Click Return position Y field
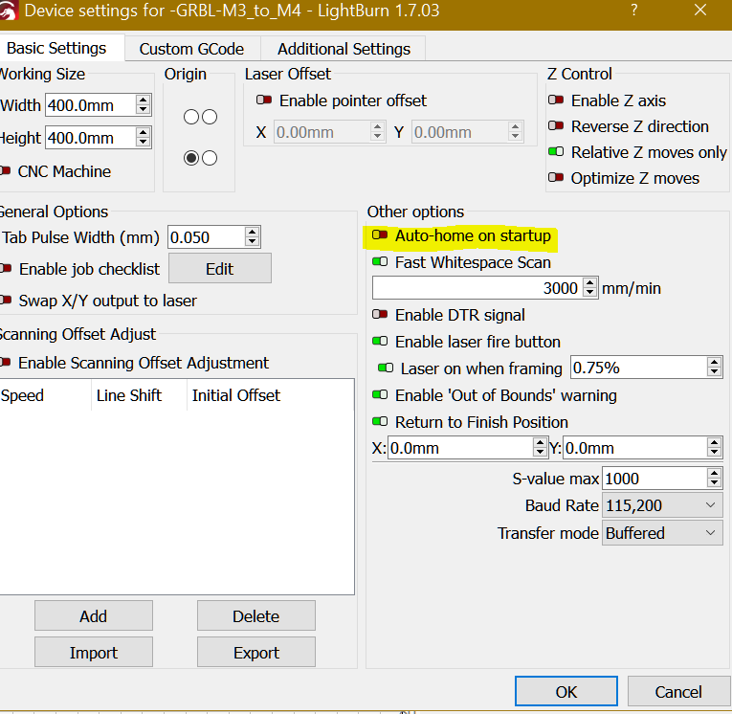 click(635, 447)
